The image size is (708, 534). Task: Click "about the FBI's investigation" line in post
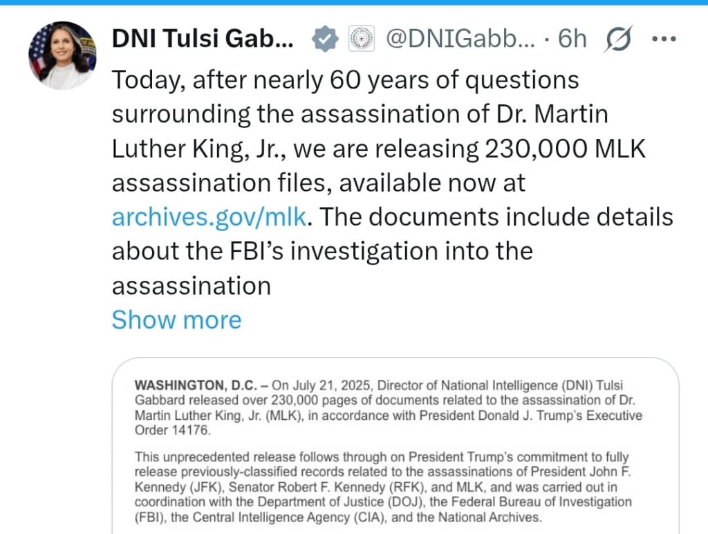click(322, 251)
